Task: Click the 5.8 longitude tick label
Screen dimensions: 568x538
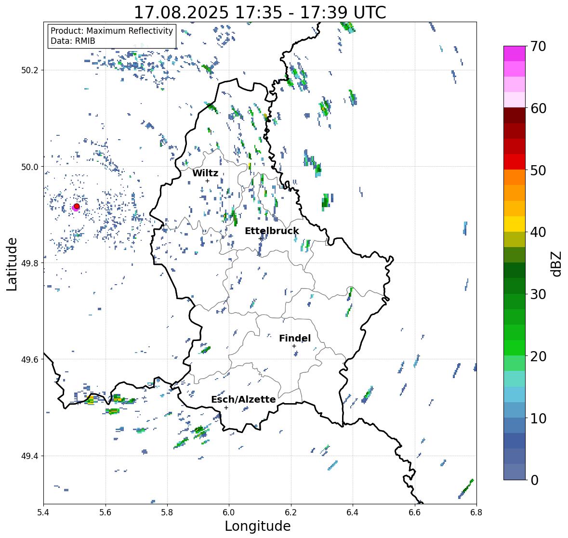Action: tap(167, 512)
